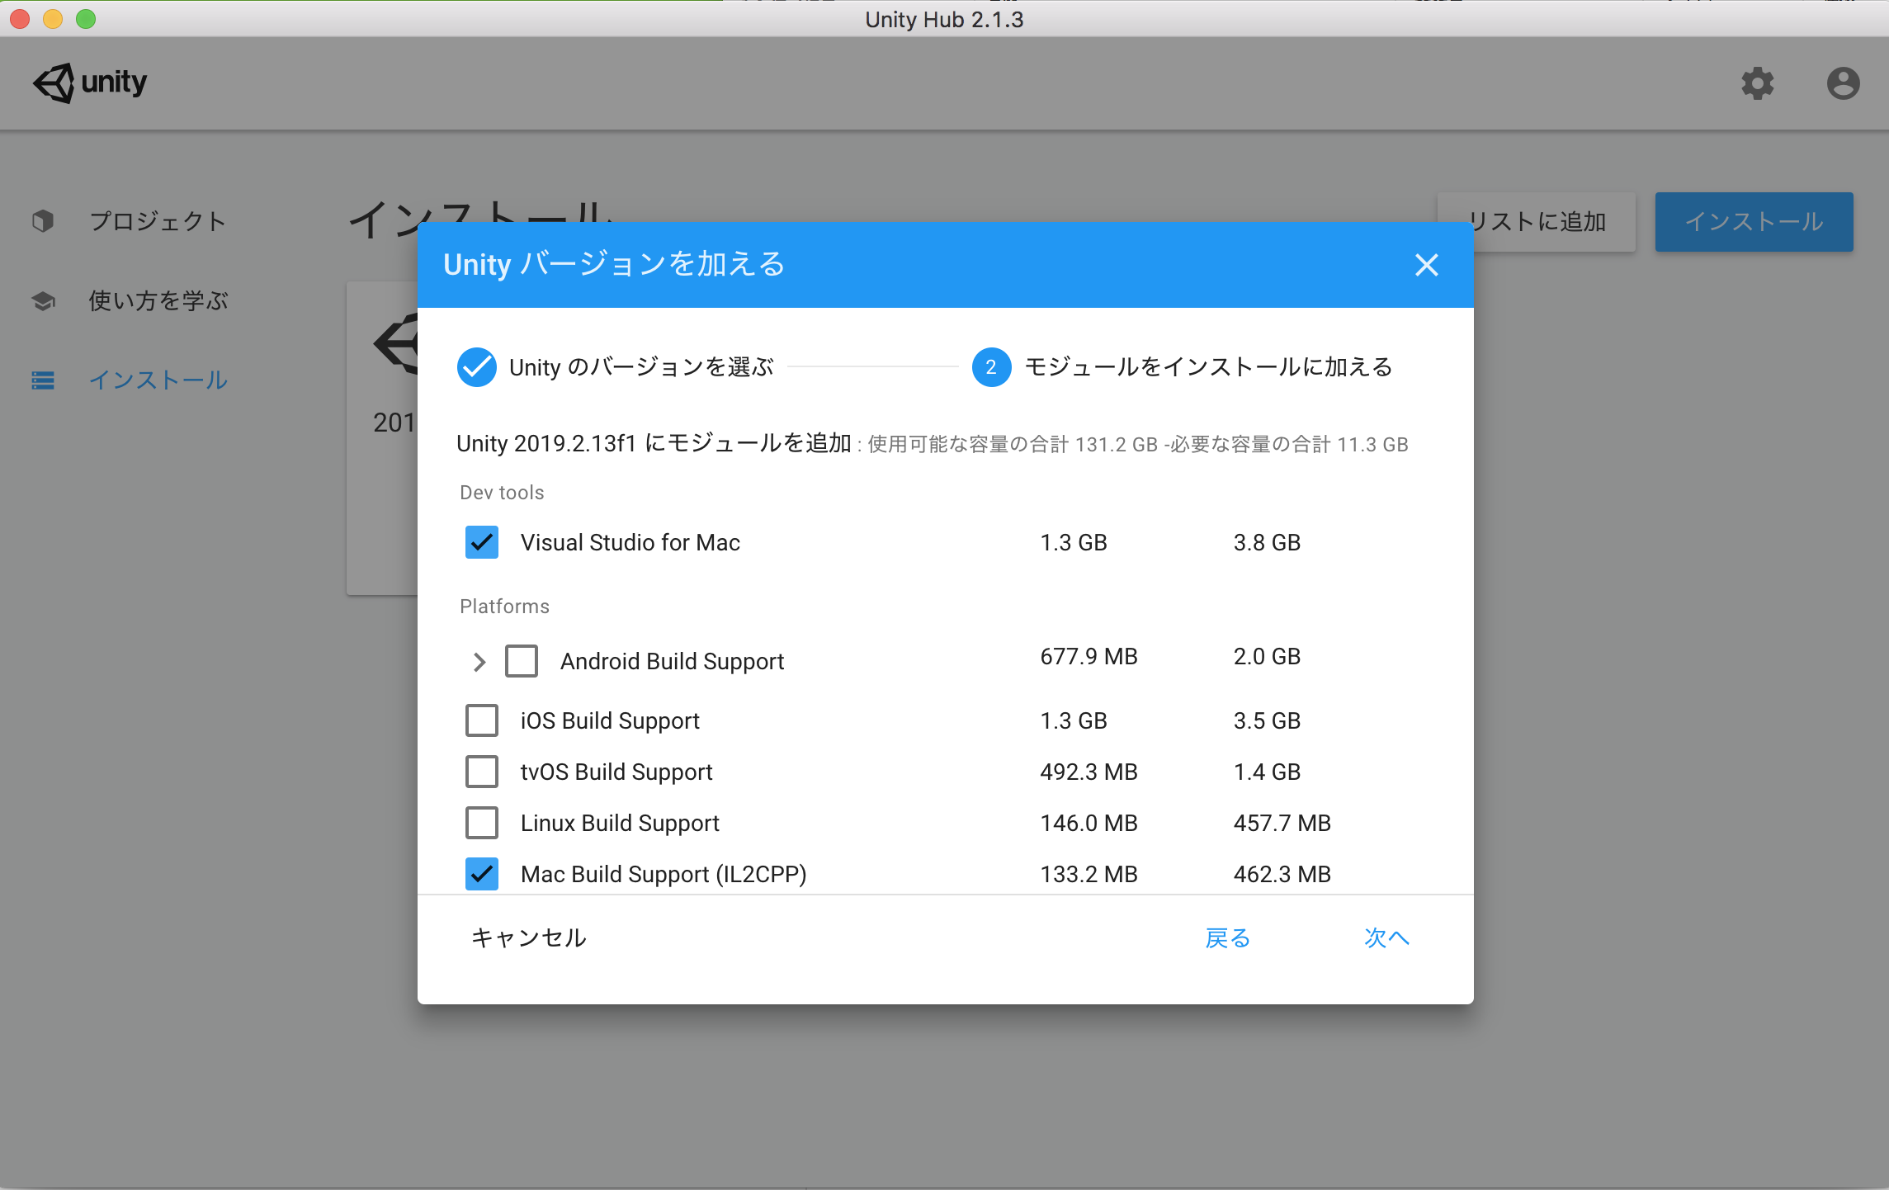Viewport: 1889px width, 1190px height.
Task: Click 次へ to continue installation
Action: point(1386,937)
